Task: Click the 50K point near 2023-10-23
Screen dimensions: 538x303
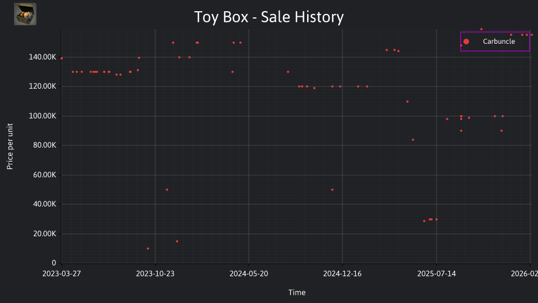Action: tap(167, 190)
